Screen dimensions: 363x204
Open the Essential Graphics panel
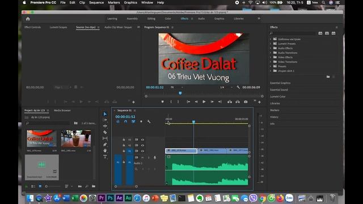(x=280, y=83)
